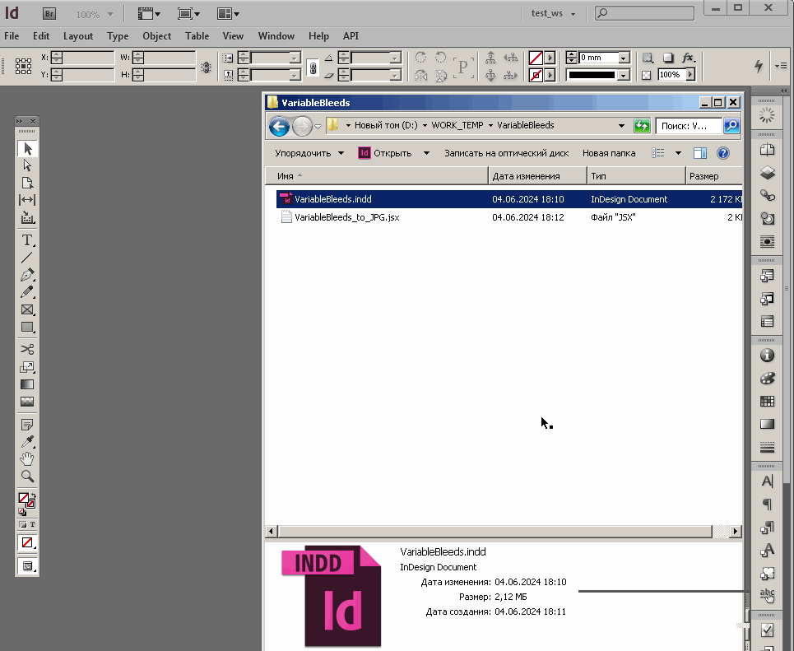This screenshot has height=651, width=794.
Task: Select the Gap tool
Action: point(27,200)
